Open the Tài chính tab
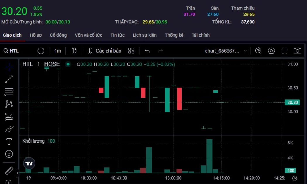 (x=201, y=35)
